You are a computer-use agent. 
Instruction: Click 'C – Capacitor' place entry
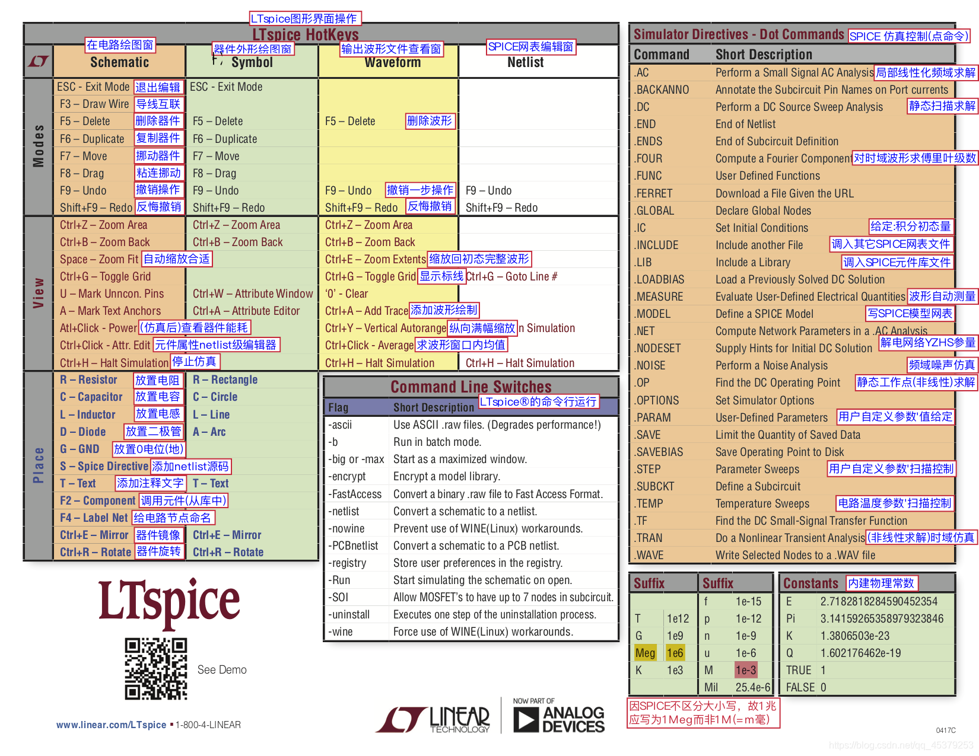91,397
